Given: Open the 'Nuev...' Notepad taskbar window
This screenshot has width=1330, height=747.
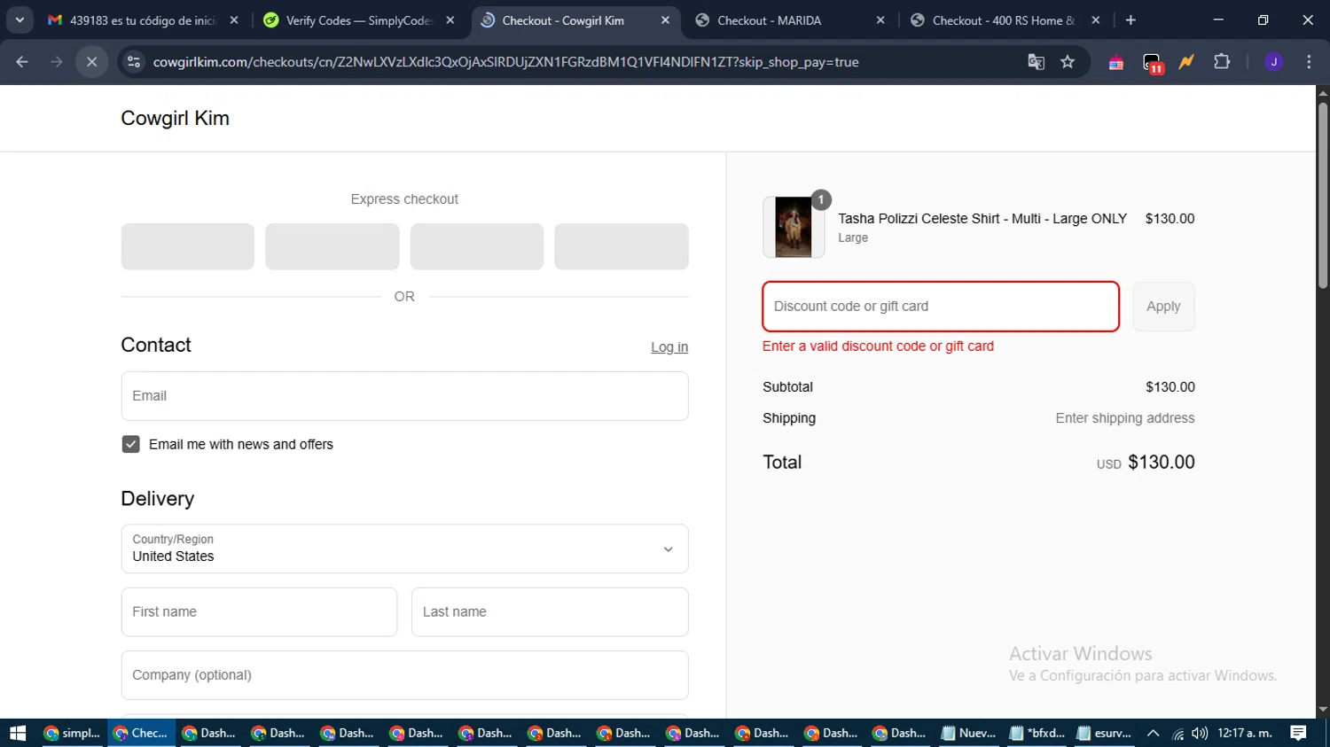Looking at the screenshot, I should (x=968, y=733).
